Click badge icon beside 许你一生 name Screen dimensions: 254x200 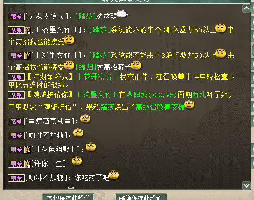(28, 164)
